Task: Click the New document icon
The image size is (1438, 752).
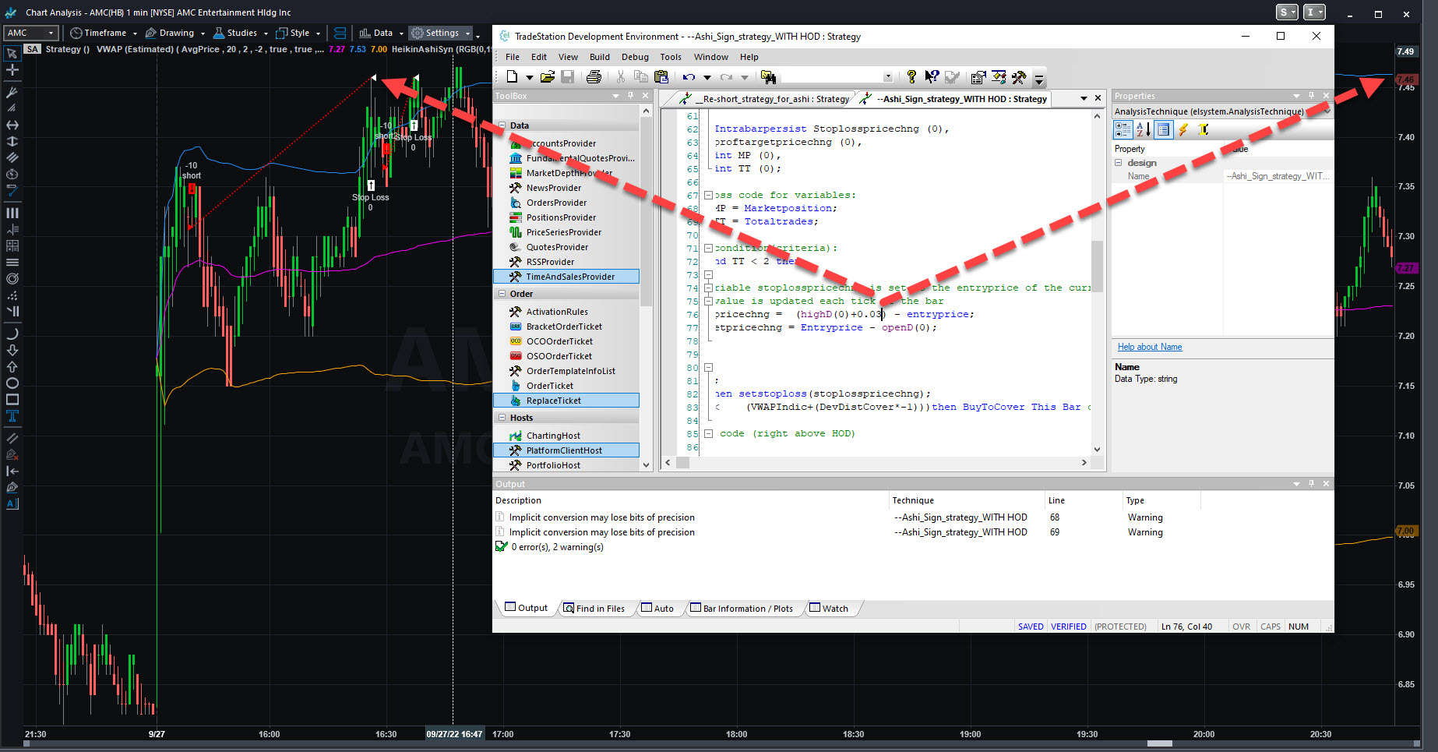Action: (512, 76)
